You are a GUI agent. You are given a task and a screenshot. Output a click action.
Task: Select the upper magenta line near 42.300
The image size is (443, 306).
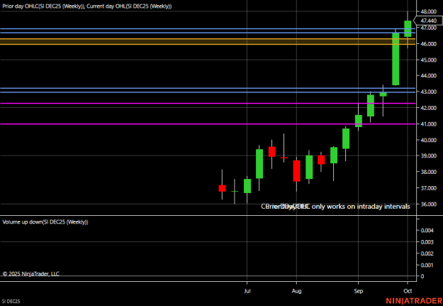point(208,104)
